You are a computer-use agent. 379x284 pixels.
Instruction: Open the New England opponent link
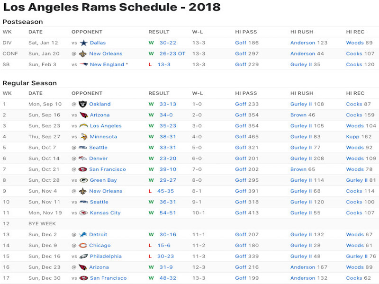coord(107,64)
